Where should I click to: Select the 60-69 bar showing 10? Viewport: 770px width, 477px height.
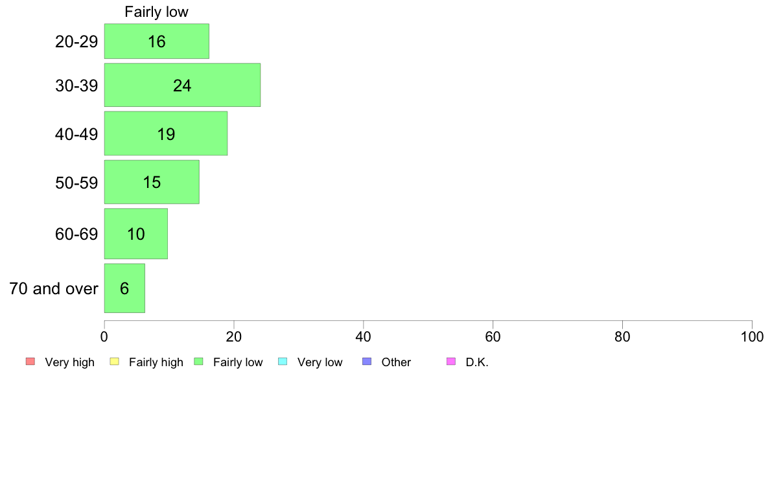(136, 233)
